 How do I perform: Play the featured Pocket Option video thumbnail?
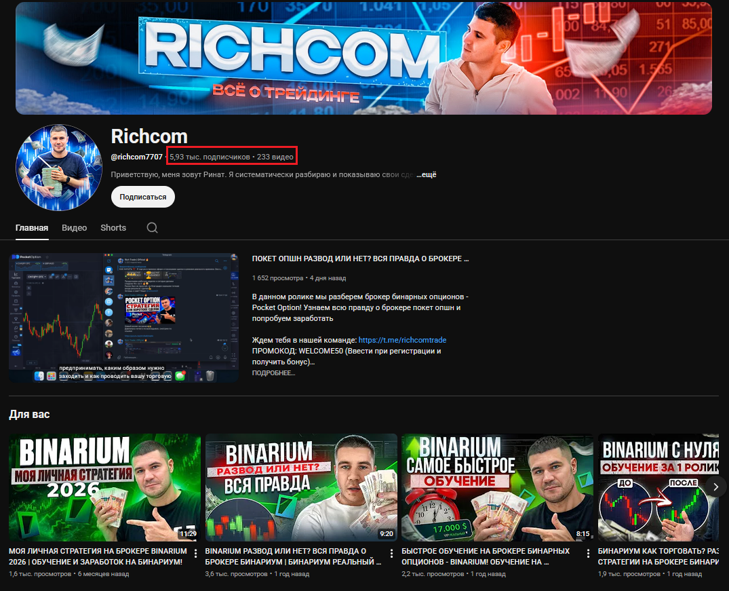[x=123, y=318]
